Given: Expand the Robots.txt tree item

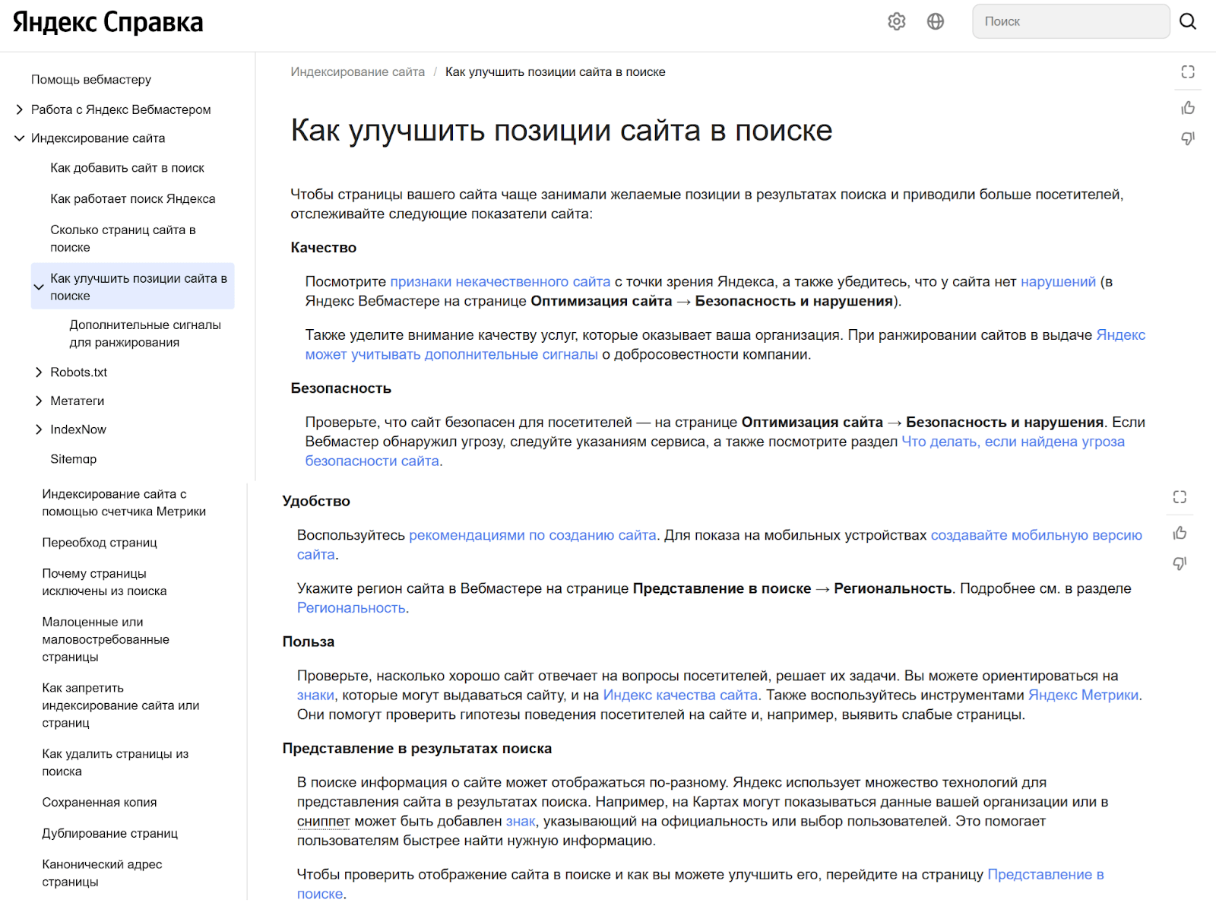Looking at the screenshot, I should pos(39,372).
